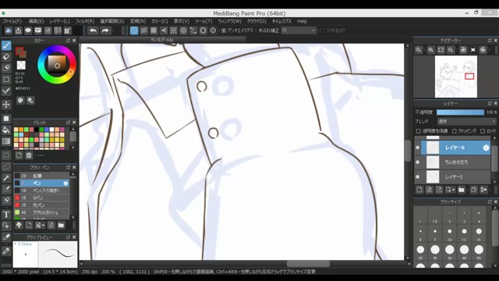Open the レイヤー(L) menu
The width and height of the screenshot is (499, 281).
coord(59,21)
